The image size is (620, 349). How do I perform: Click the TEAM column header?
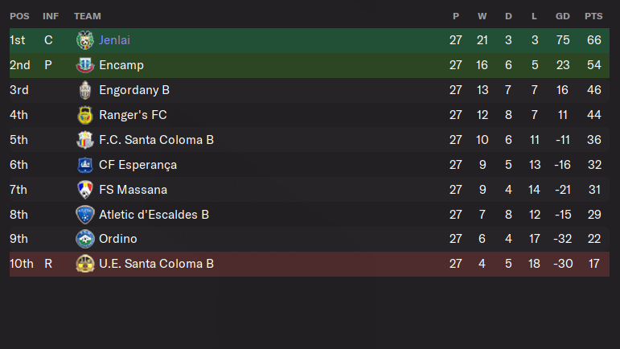coord(88,16)
